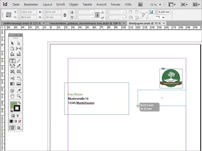202x151 pixels.
Task: Open the screen mode dropdown
Action: click(x=184, y=5)
